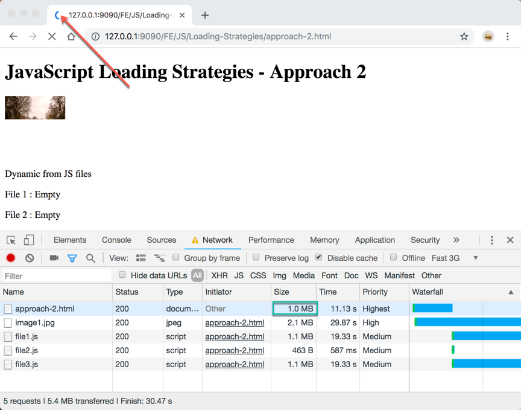Filter requests by Doc
This screenshot has height=410, width=521.
point(351,275)
